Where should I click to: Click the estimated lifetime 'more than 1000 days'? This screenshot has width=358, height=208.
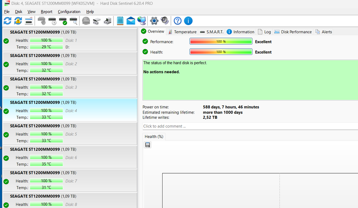pyautogui.click(x=223, y=112)
